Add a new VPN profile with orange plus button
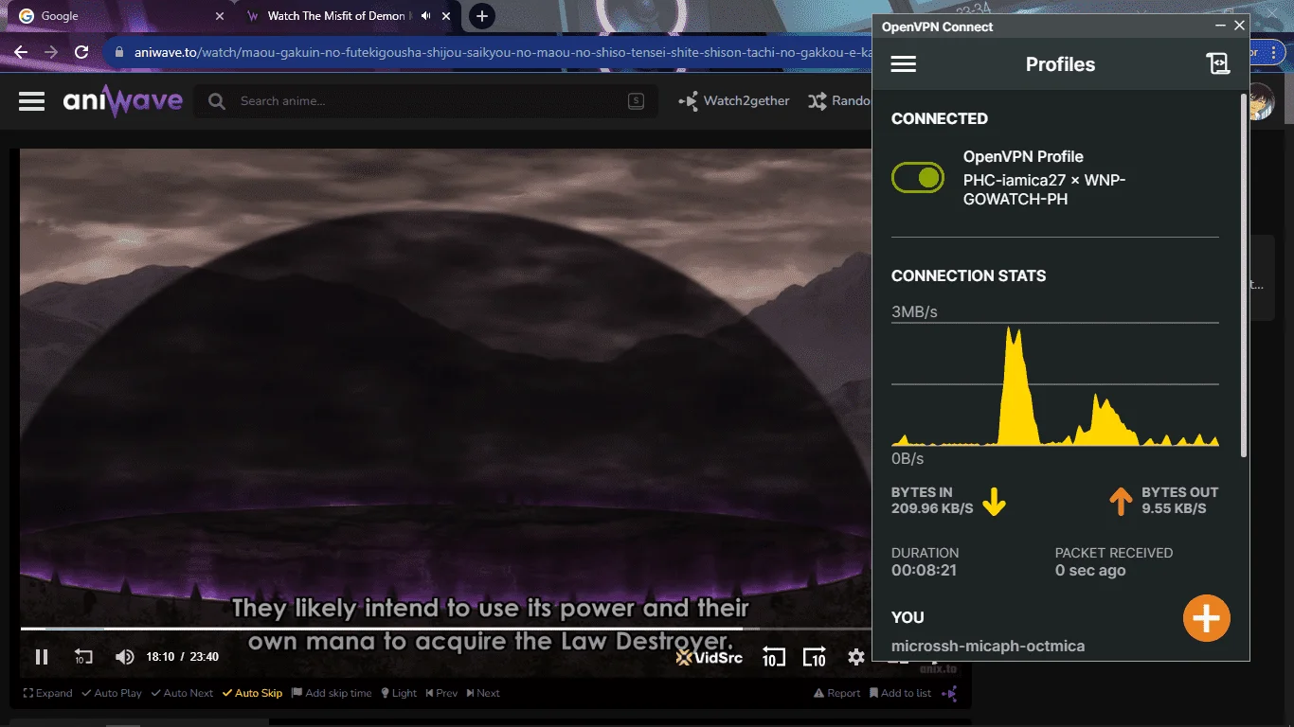This screenshot has height=727, width=1294. (x=1206, y=618)
